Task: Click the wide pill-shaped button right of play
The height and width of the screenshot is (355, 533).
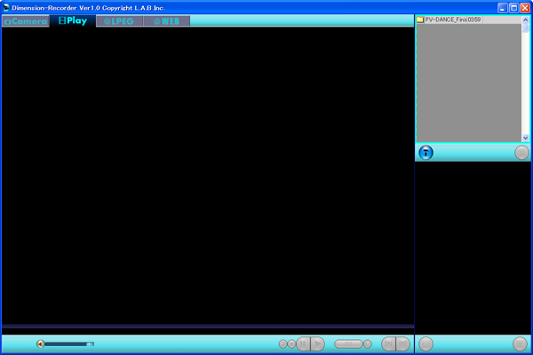Action: pos(348,344)
